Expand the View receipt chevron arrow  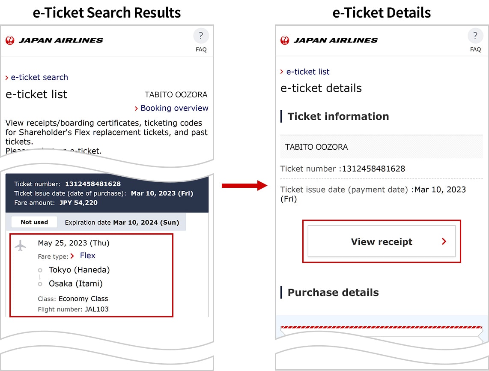(444, 241)
